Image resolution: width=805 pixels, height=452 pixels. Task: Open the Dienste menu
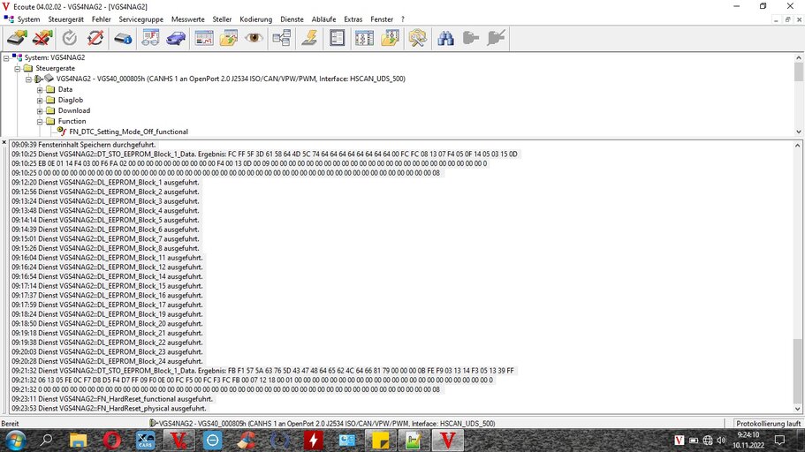coord(292,19)
